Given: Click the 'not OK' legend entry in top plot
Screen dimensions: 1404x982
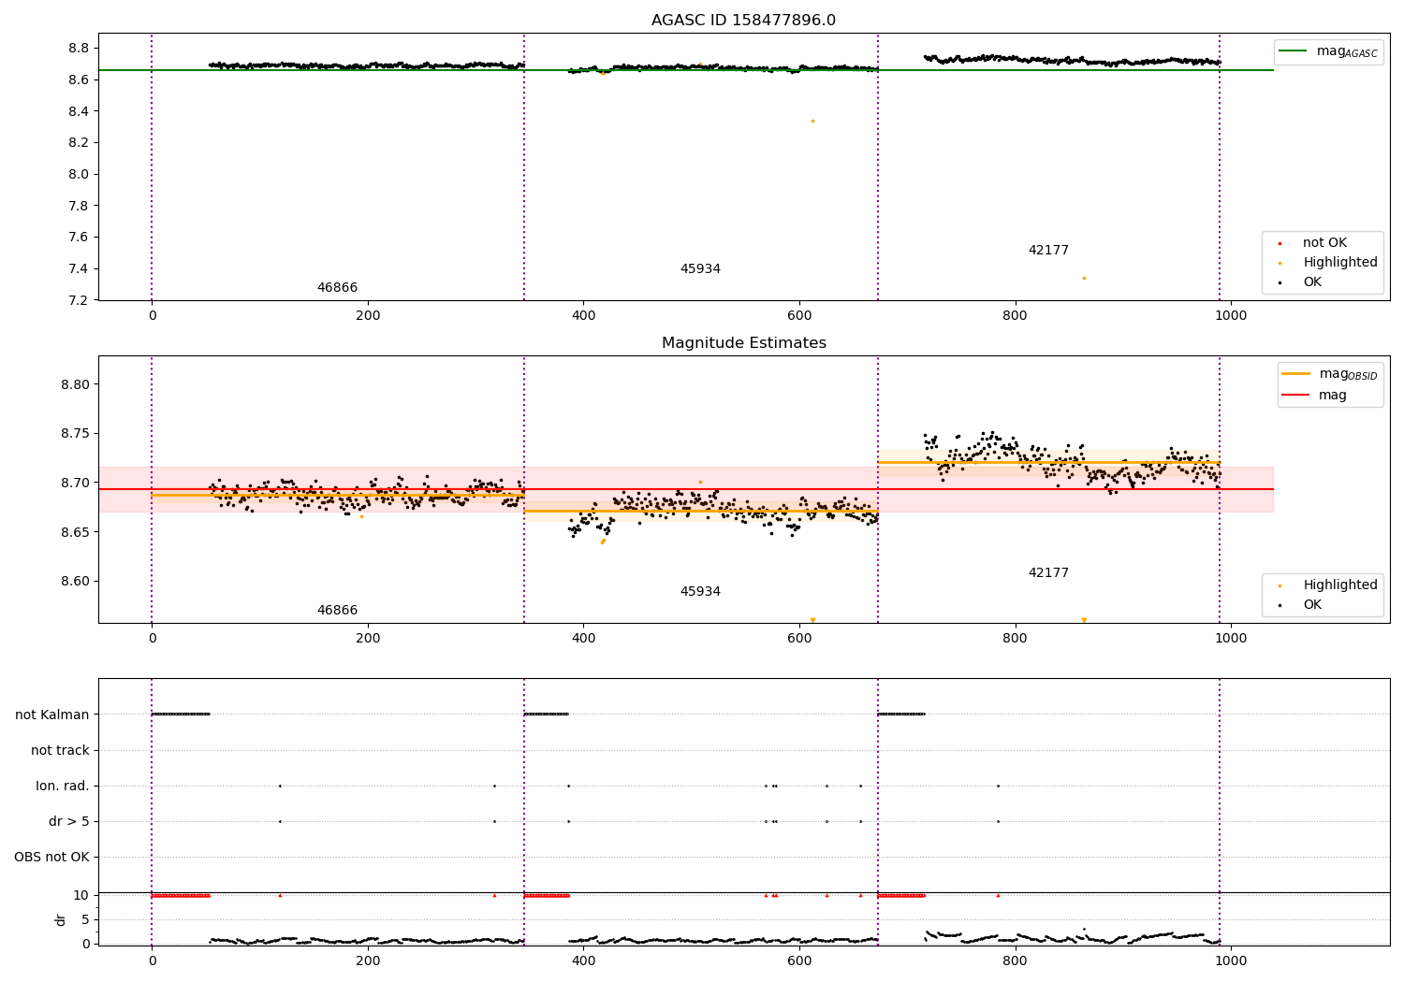Looking at the screenshot, I should [x=1324, y=243].
